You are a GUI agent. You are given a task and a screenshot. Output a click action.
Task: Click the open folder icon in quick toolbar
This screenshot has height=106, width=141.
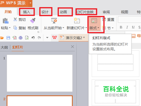2,38
